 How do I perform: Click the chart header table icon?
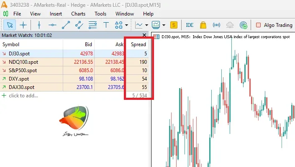(x=156, y=37)
